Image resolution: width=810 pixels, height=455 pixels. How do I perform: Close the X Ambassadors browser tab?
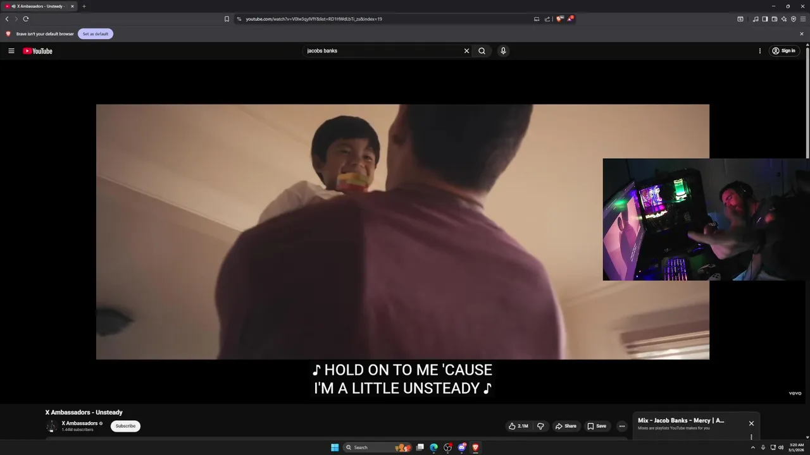(x=72, y=6)
